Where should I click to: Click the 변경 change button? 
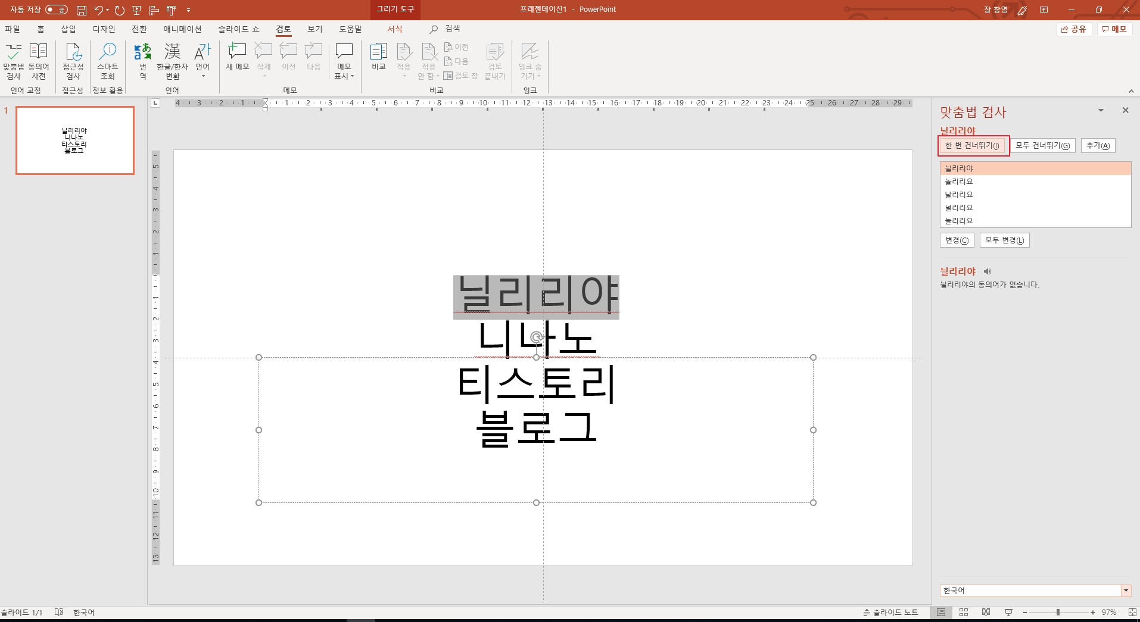(957, 240)
